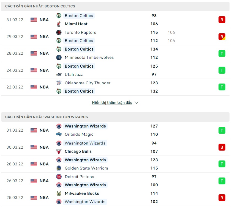Click the Minnesota Timberwolves team logo

59,57
